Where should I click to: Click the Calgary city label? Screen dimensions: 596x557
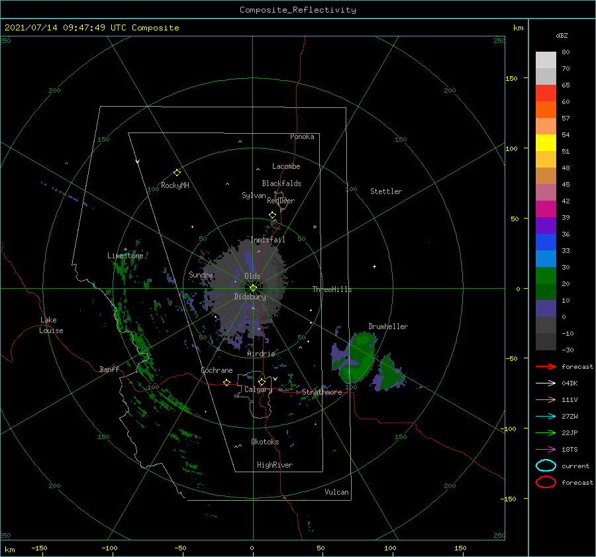[x=258, y=389]
